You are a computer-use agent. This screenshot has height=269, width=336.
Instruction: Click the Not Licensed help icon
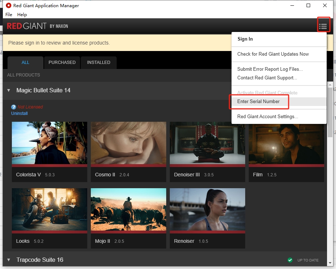pyautogui.click(x=14, y=107)
